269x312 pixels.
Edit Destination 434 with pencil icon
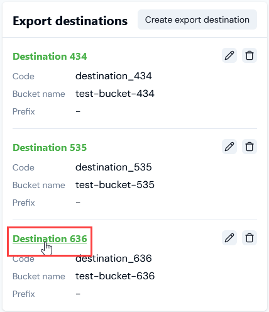[x=229, y=55]
